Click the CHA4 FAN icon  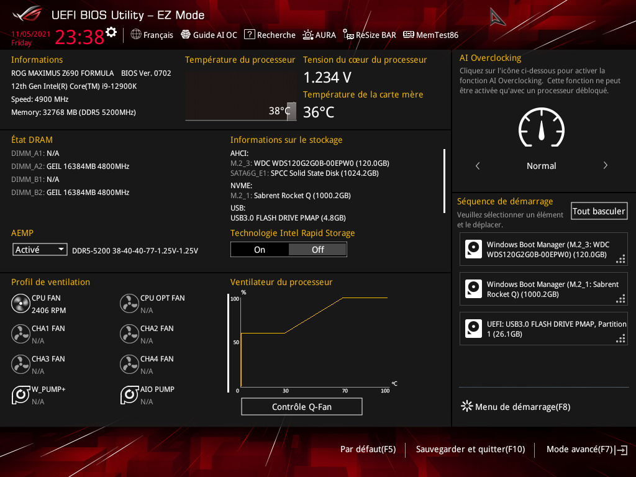point(129,365)
